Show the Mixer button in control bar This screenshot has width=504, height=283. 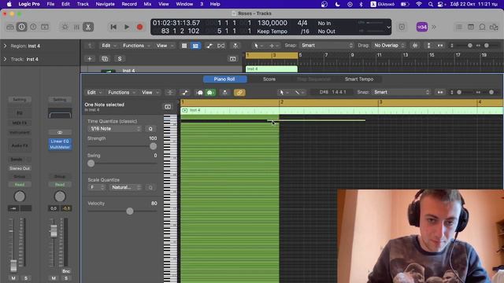(76, 27)
